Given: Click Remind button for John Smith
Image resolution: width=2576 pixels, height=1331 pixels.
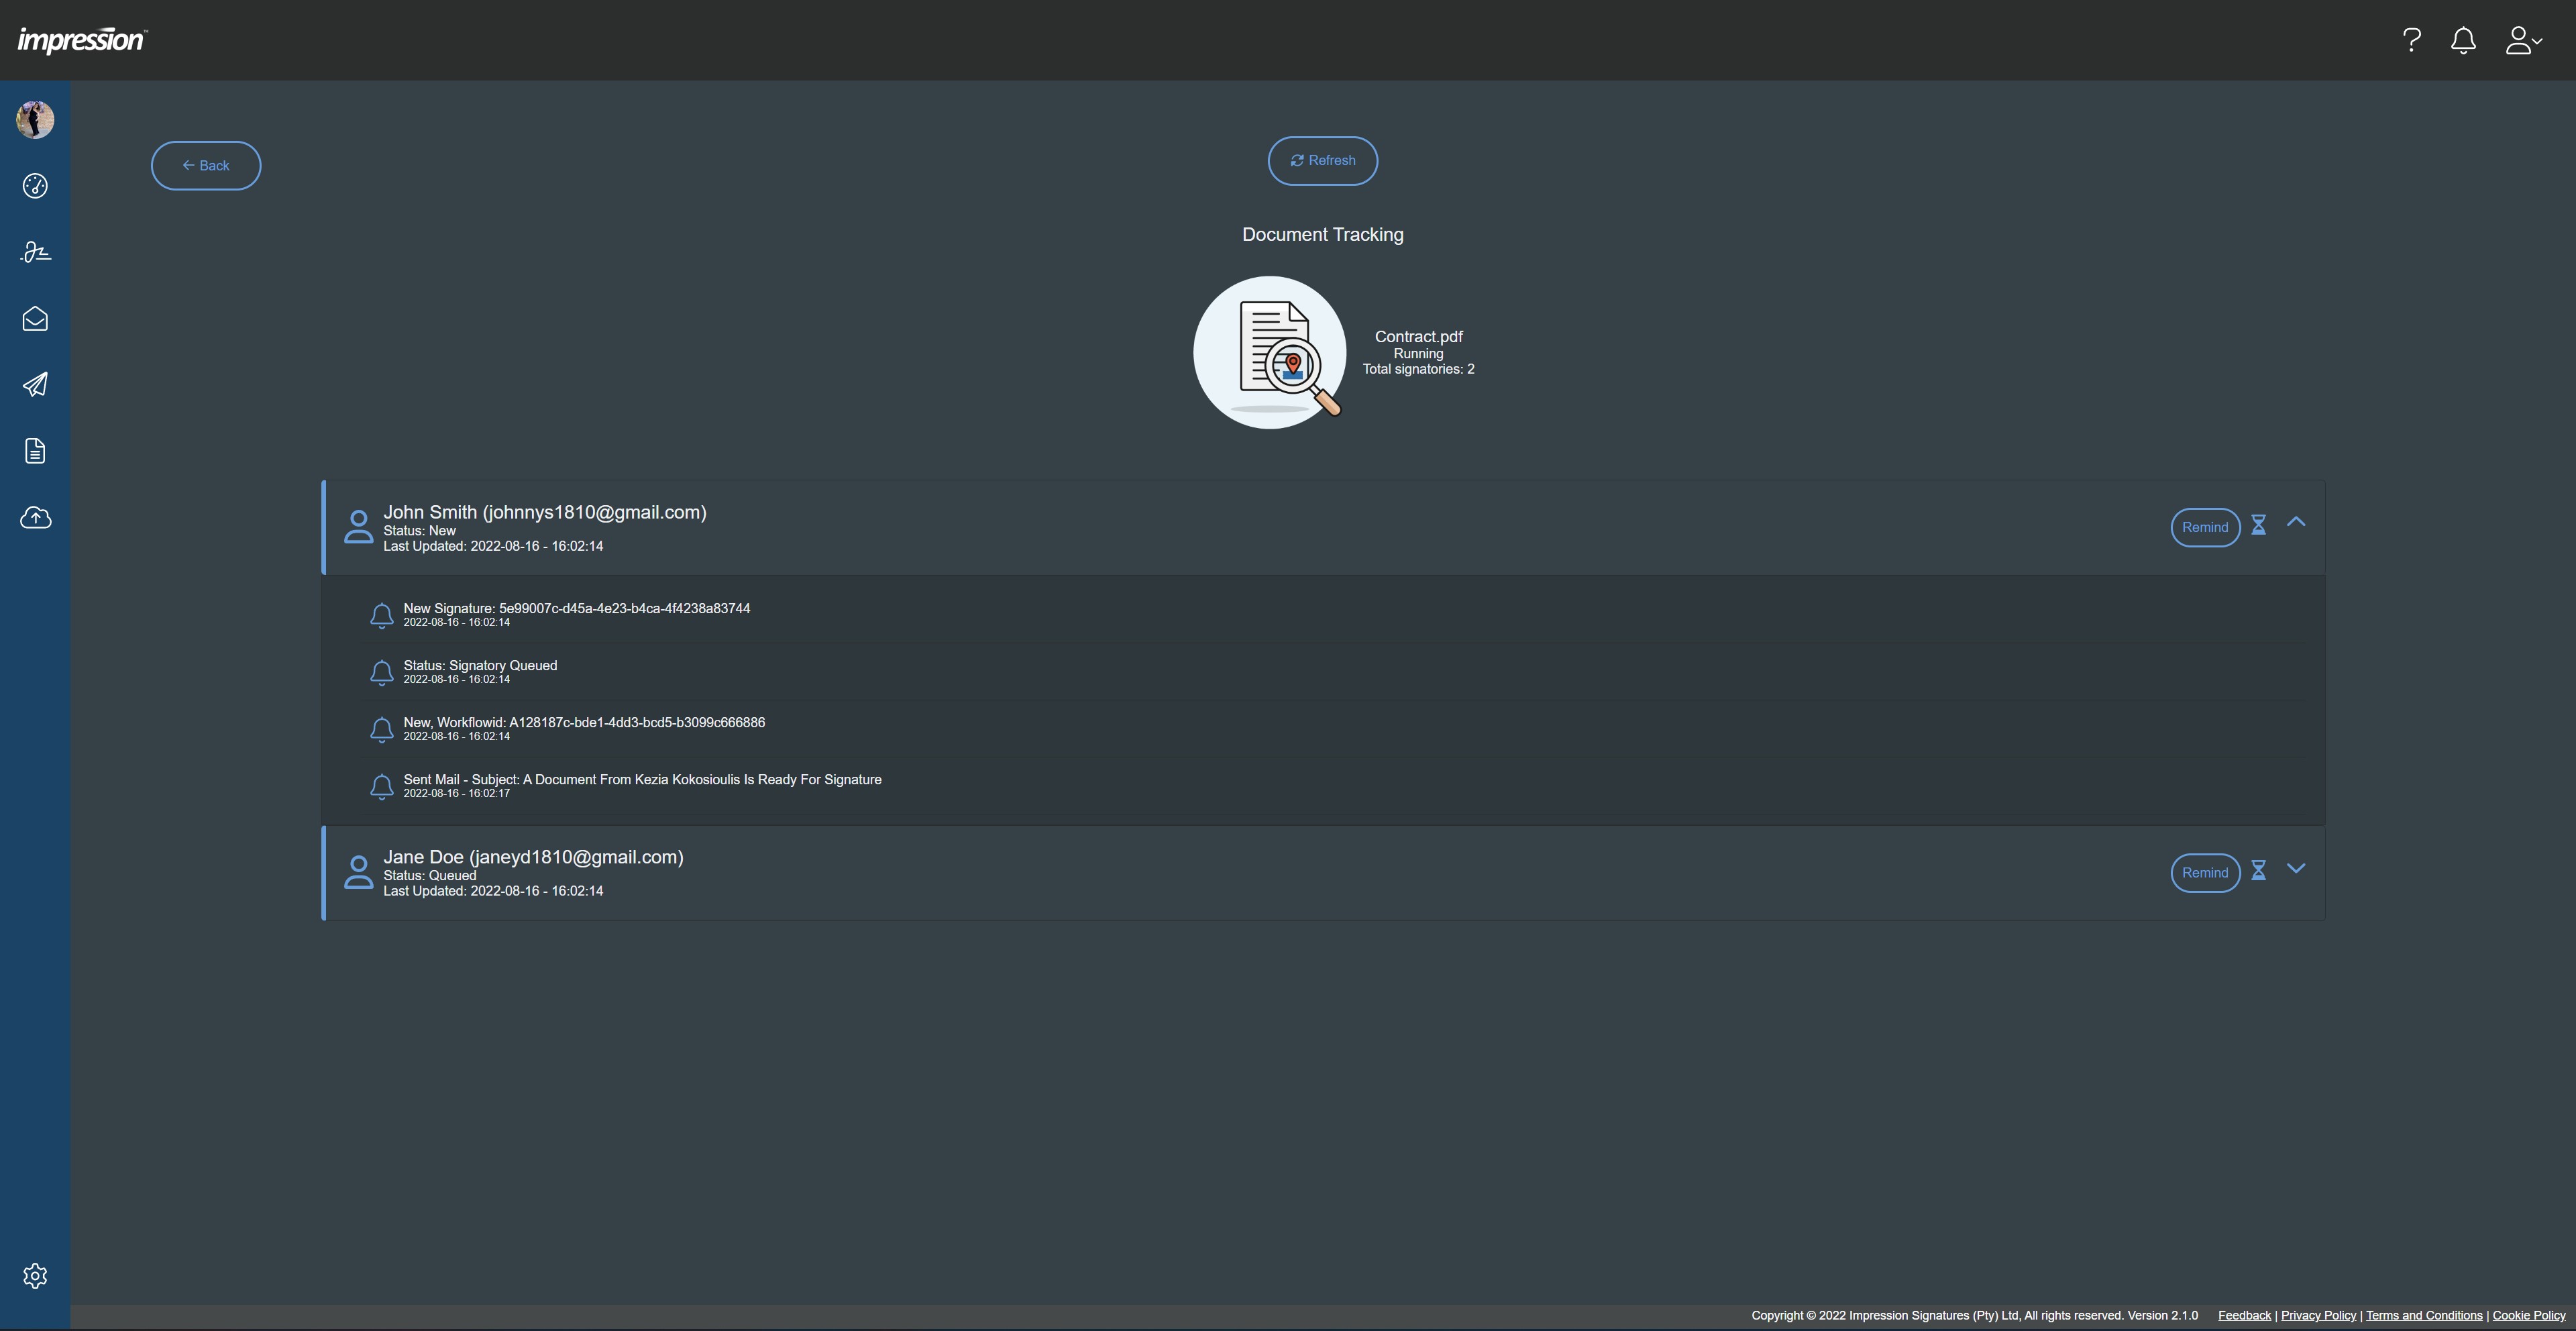Looking at the screenshot, I should (2204, 527).
